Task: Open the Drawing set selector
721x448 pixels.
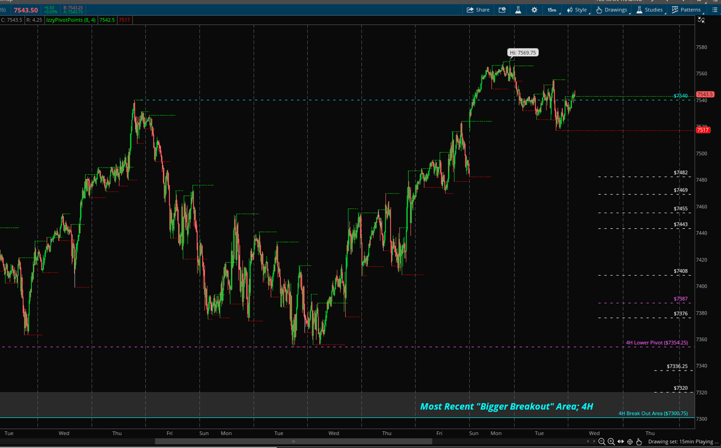Action: click(x=683, y=441)
